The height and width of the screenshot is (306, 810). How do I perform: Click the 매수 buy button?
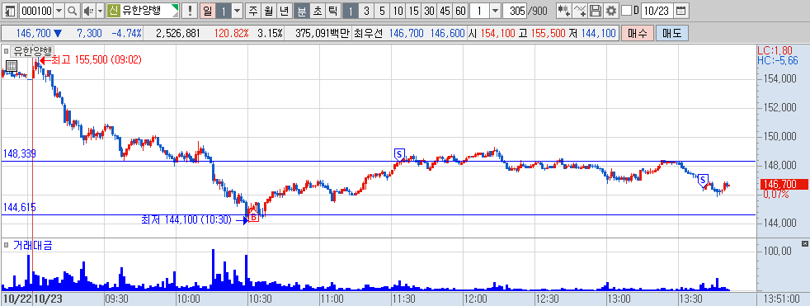(x=638, y=34)
